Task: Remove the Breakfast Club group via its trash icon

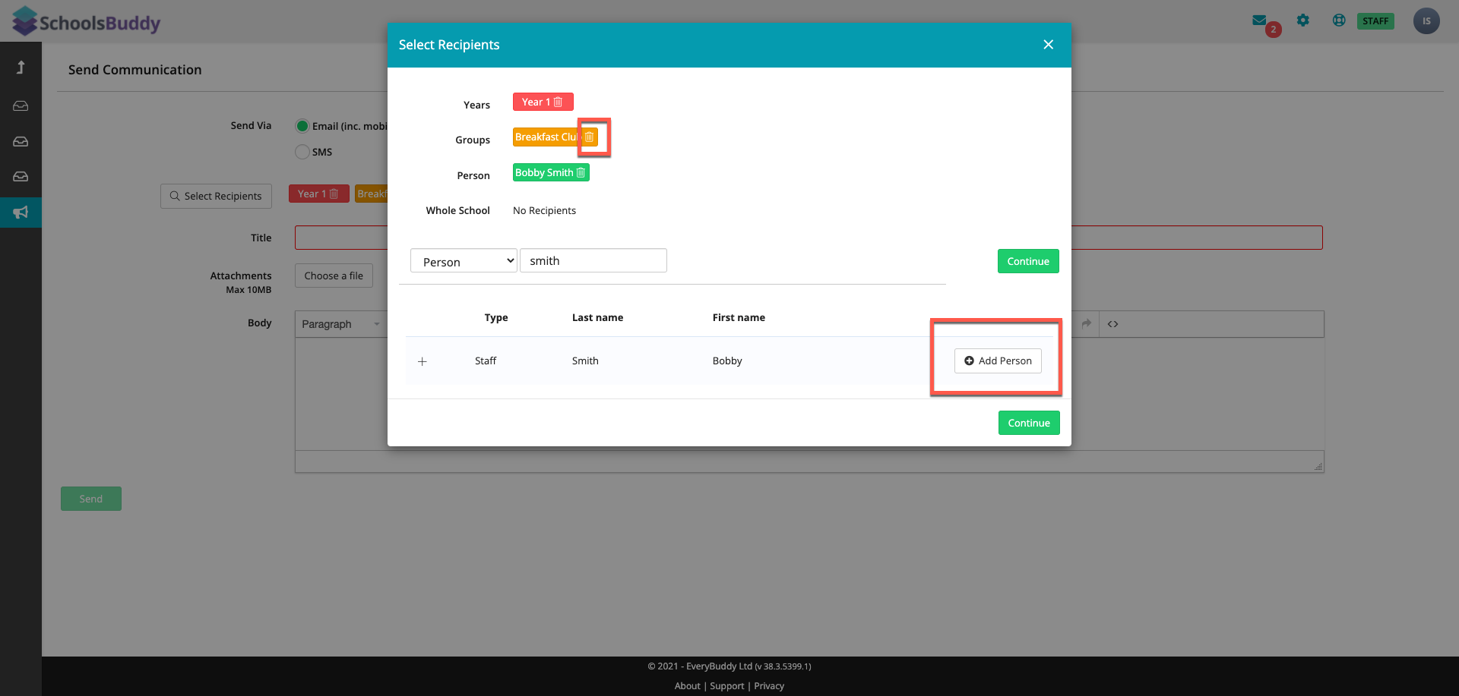Action: click(589, 137)
